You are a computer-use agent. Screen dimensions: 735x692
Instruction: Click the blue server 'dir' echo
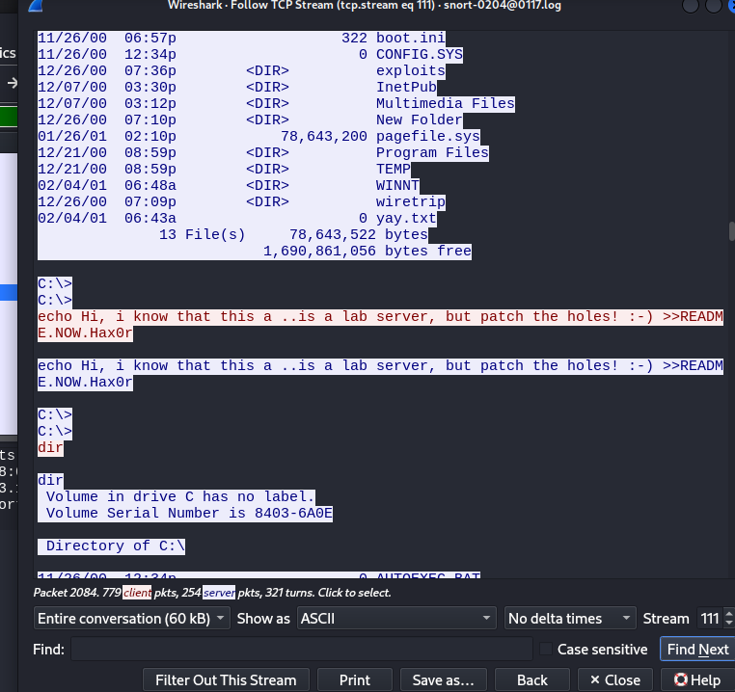click(50, 481)
